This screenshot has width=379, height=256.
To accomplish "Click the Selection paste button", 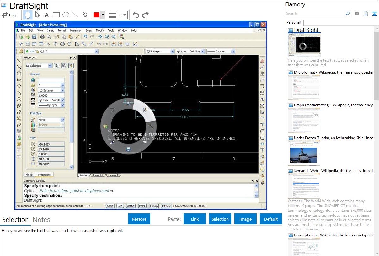I will click(x=220, y=219).
